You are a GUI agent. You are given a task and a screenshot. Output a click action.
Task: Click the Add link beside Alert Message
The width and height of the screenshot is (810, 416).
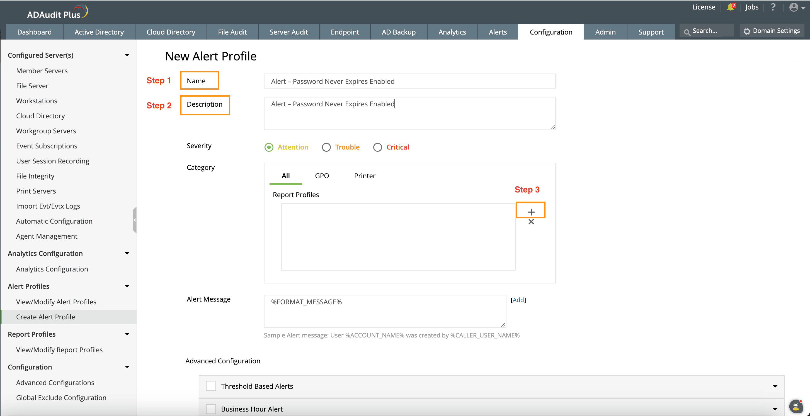coord(518,300)
